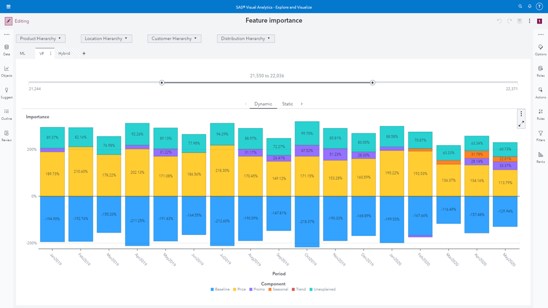Viewport: 548px width, 308px height.
Task: Redo the last action
Action: click(509, 21)
